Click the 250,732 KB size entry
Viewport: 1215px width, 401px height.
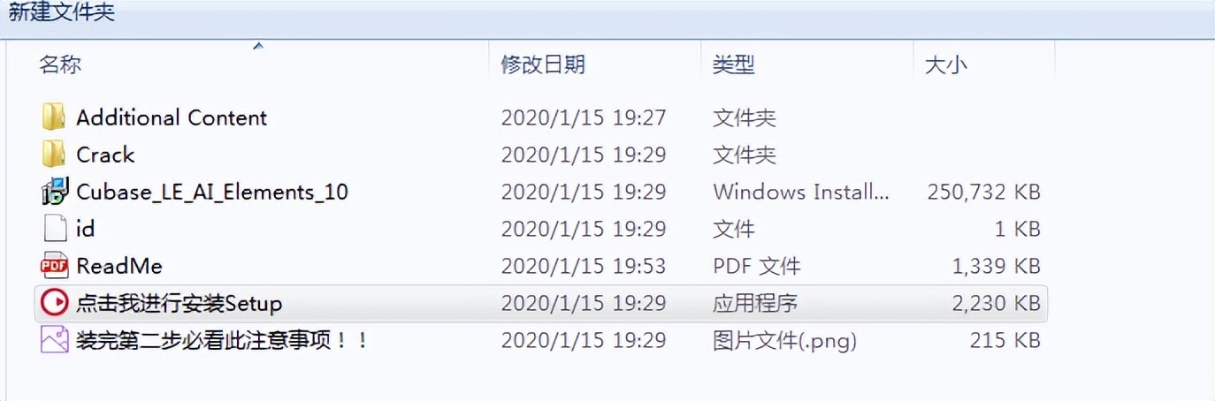pyautogui.click(x=983, y=192)
